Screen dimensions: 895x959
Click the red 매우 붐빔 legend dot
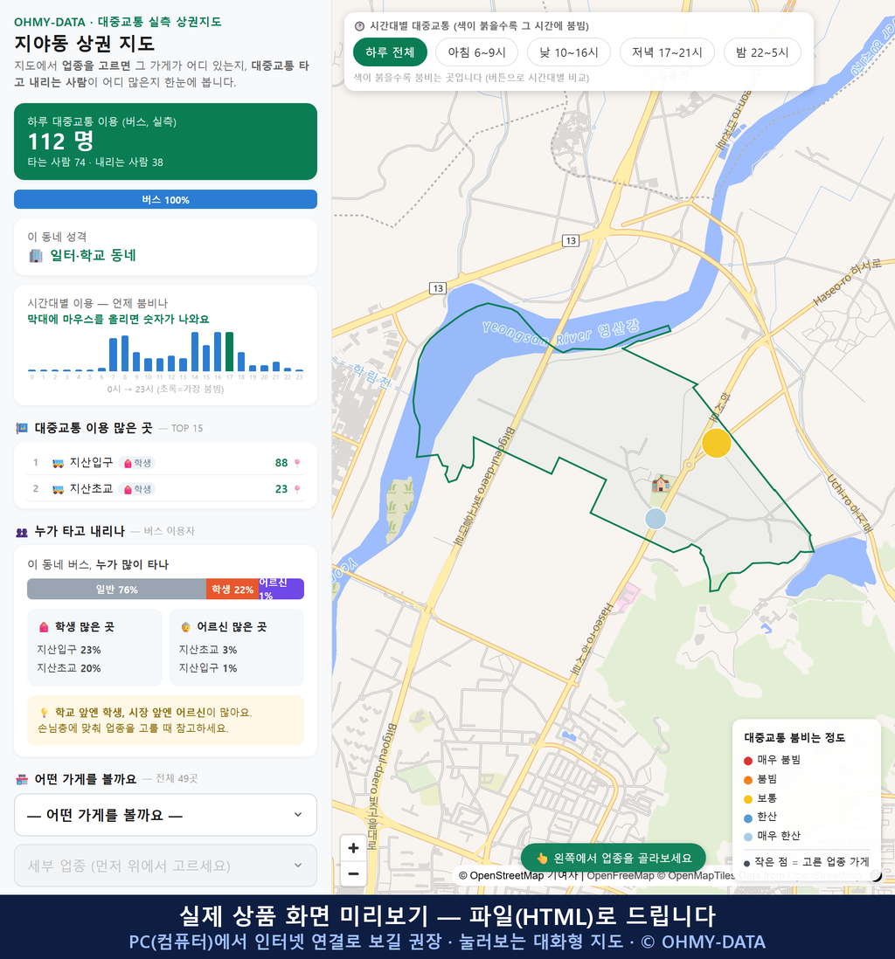click(x=747, y=760)
